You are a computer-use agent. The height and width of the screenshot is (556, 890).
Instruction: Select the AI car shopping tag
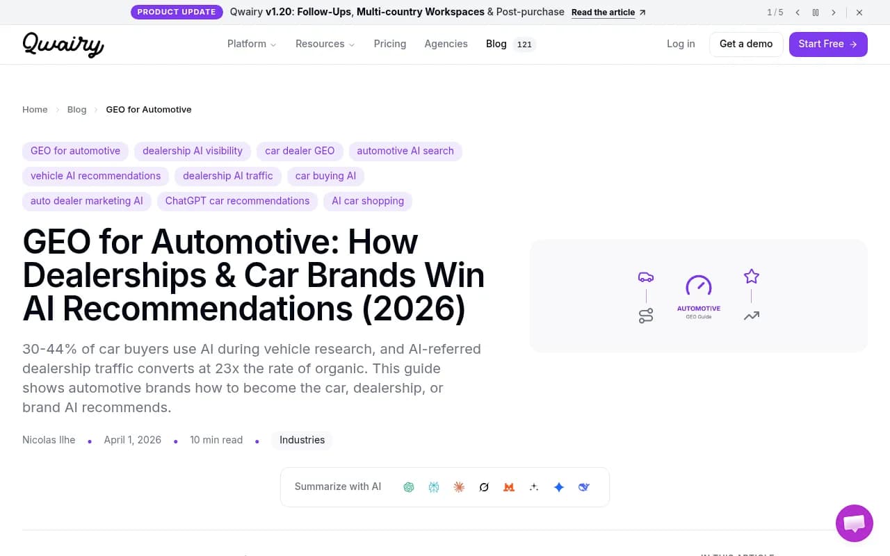pyautogui.click(x=368, y=201)
